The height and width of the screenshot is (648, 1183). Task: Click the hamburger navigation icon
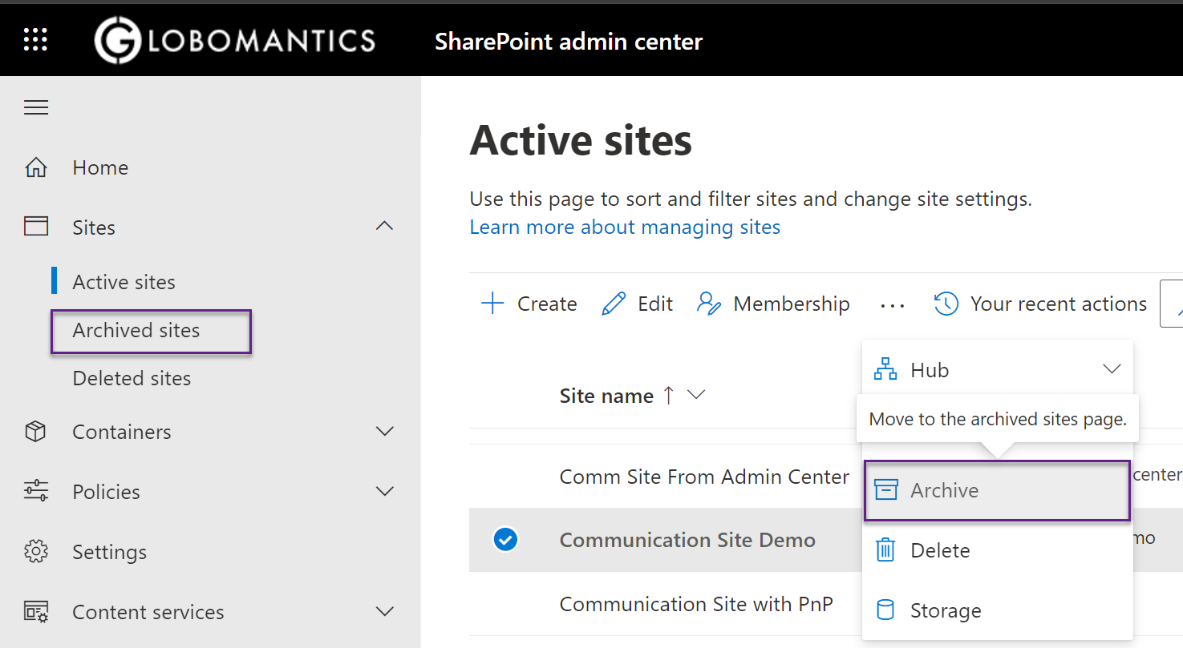pyautogui.click(x=35, y=107)
